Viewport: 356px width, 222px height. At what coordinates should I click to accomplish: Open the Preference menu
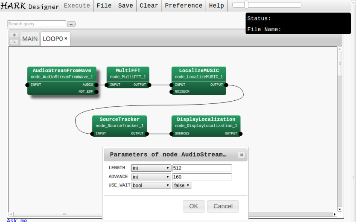click(184, 6)
